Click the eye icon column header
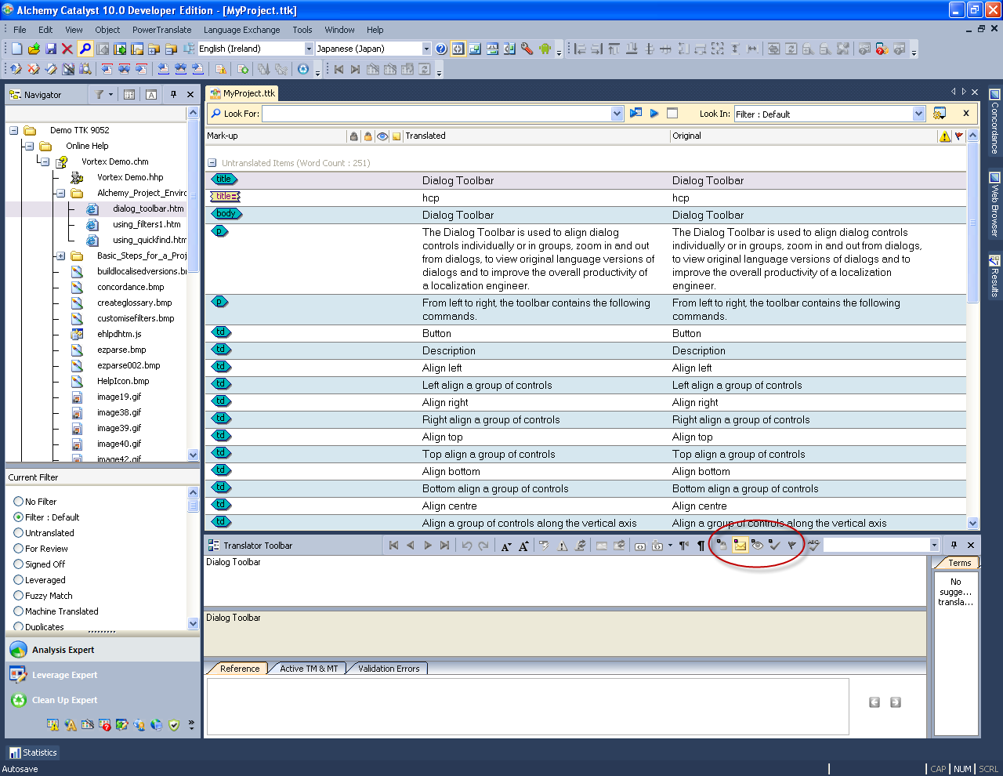 [382, 136]
